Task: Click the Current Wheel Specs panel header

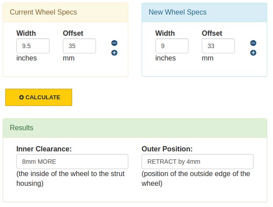Action: [65, 12]
